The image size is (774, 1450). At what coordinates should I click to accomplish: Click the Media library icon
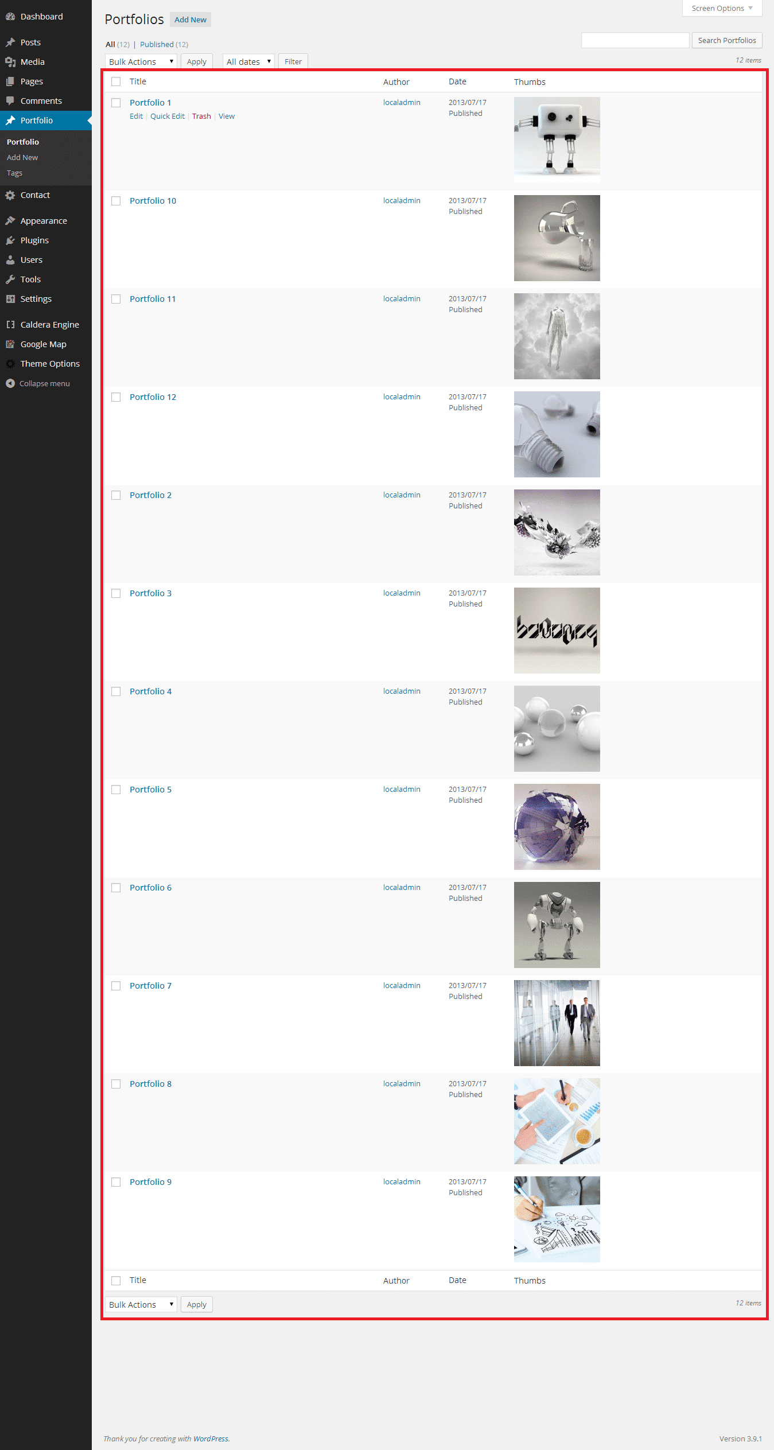(10, 62)
